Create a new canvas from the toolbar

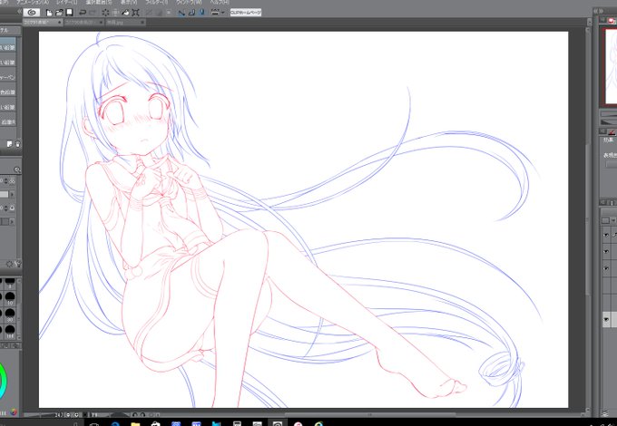[49, 13]
